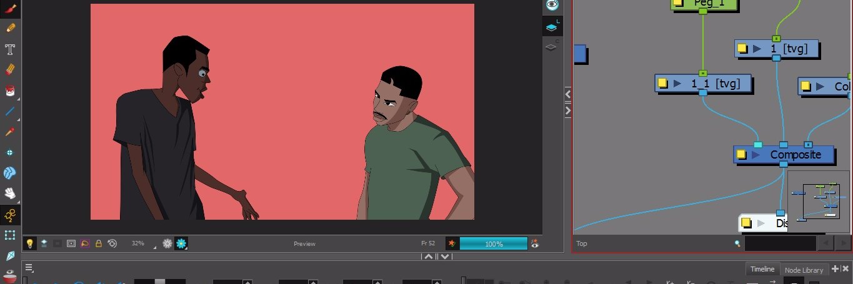
Task: Toggle the yellow square on the Col node
Action: pos(806,86)
